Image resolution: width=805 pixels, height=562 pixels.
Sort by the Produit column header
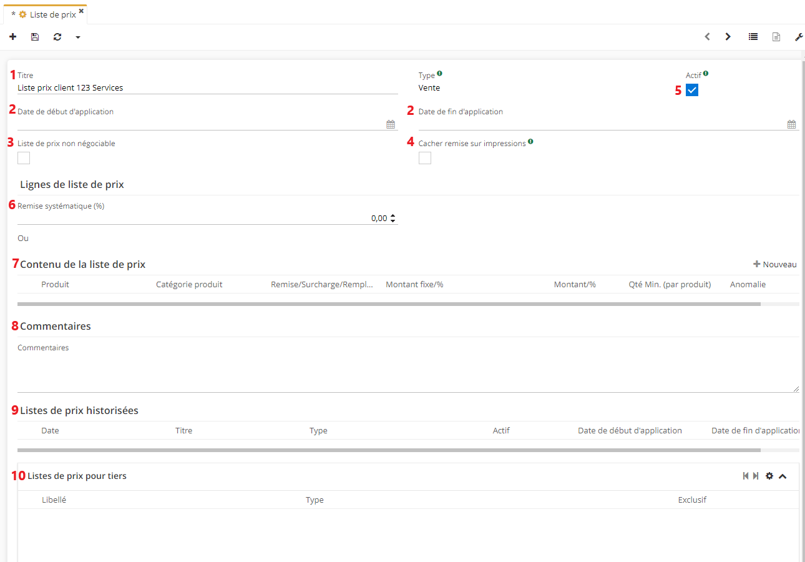pyautogui.click(x=55, y=284)
